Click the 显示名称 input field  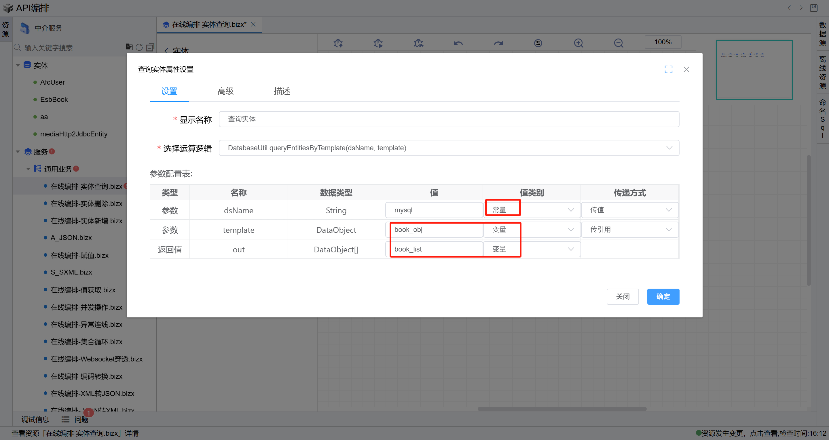click(x=449, y=119)
